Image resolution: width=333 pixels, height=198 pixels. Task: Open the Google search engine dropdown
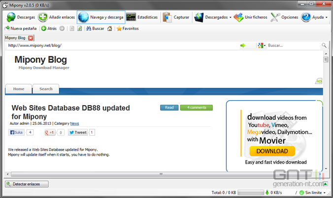(261, 45)
